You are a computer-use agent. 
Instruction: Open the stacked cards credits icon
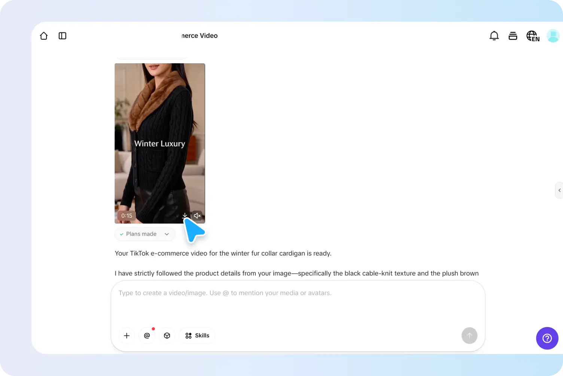(x=513, y=36)
